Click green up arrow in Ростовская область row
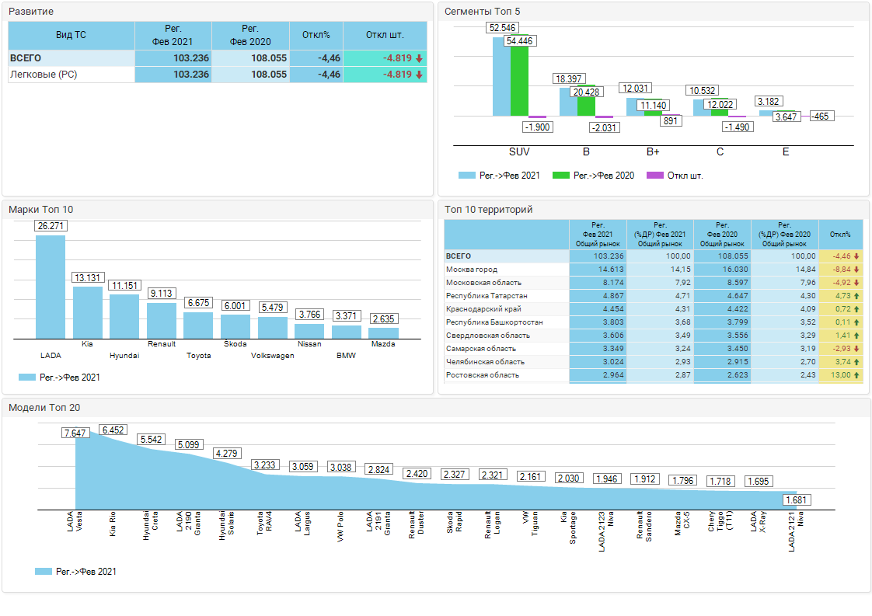872x616 pixels. [856, 375]
